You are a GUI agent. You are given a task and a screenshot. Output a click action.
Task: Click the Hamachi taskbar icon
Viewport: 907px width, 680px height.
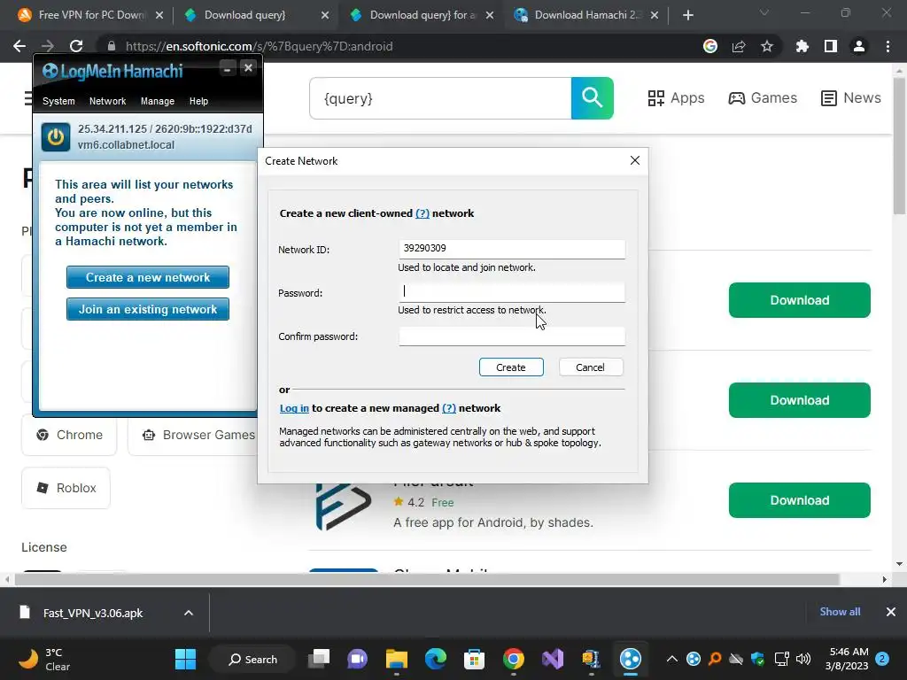(631, 659)
